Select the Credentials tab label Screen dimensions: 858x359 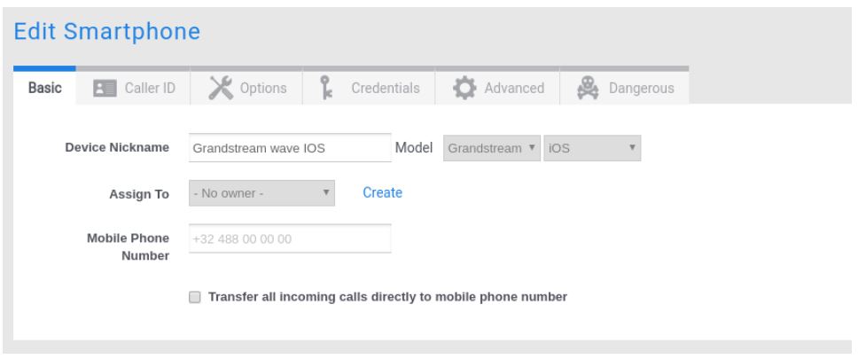(x=385, y=88)
